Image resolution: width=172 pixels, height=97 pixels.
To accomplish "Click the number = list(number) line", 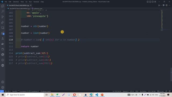I will pyautogui.click(x=35, y=33).
